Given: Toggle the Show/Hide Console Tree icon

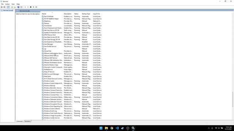Looking at the screenshot, I should pyautogui.click(x=8, y=7).
